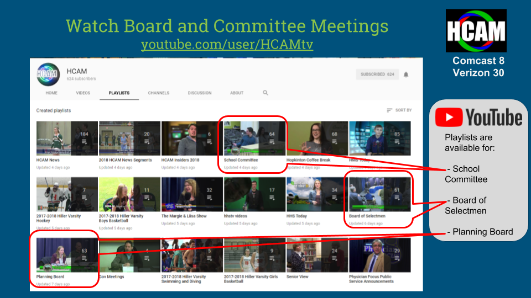Image resolution: width=531 pixels, height=298 pixels.
Task: Follow the youtube.com/user/HCAMtv link
Action: (227, 44)
